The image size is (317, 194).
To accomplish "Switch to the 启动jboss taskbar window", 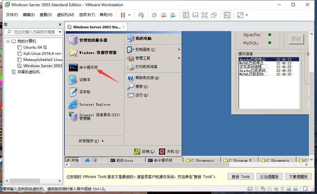I will click(127, 160).
